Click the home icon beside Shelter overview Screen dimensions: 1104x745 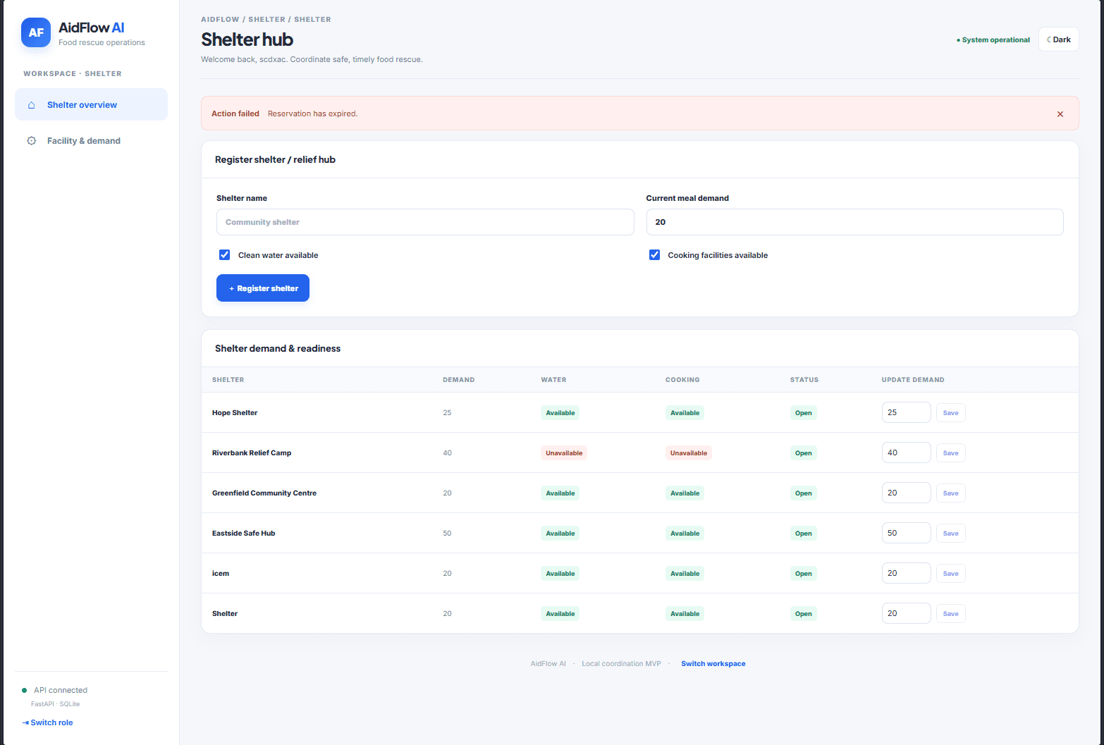click(31, 105)
